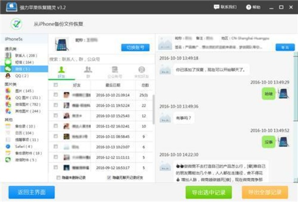Screen dimensions: 298x202
Task: Open 日历 (104) calendar category
Action: (x=19, y=133)
